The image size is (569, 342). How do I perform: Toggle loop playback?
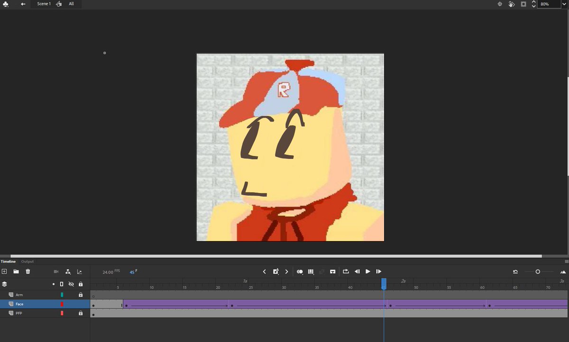[x=346, y=271]
